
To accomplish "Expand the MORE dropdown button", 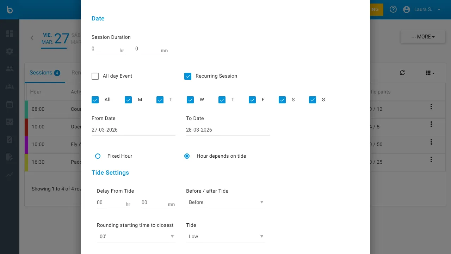I will point(423,36).
